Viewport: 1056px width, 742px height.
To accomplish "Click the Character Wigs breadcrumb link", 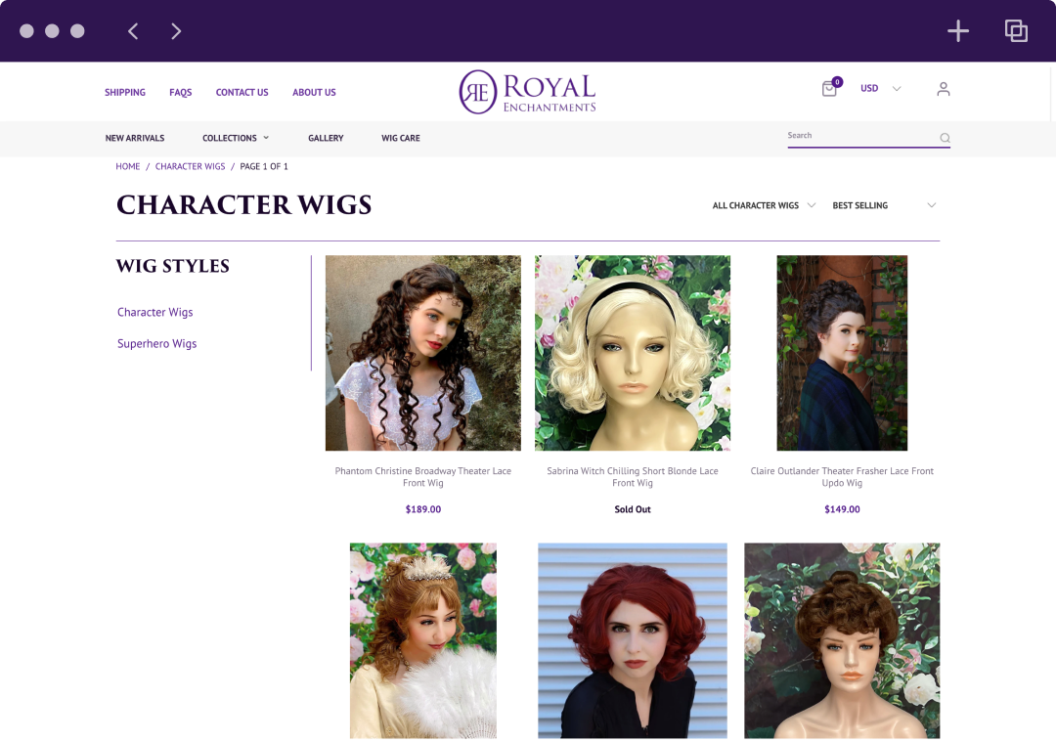I will click(x=190, y=166).
